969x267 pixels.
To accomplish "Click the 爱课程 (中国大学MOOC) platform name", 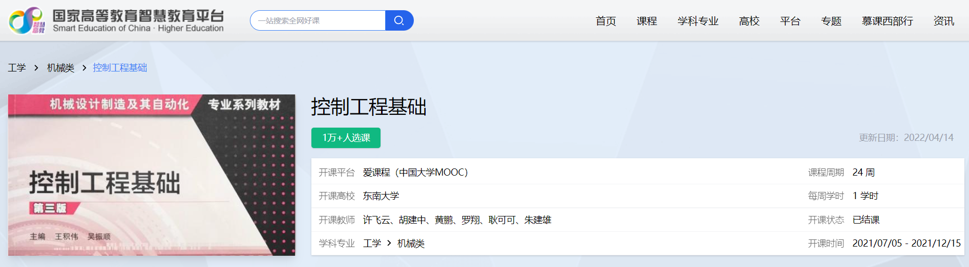I will click(x=415, y=173).
